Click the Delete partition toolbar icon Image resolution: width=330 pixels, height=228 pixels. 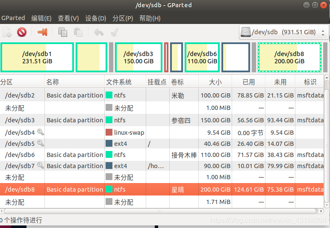tap(22, 32)
